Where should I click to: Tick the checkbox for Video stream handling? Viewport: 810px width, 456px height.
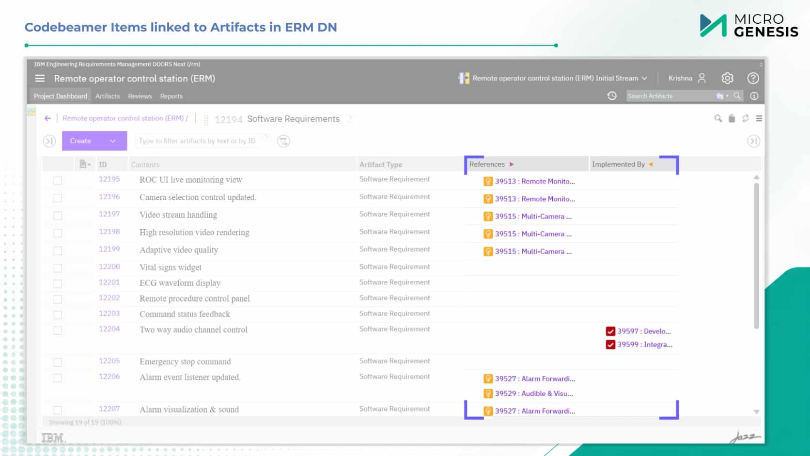click(x=58, y=216)
